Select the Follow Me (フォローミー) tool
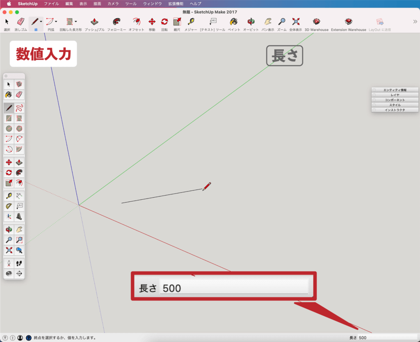This screenshot has width=420, height=342. (x=117, y=22)
